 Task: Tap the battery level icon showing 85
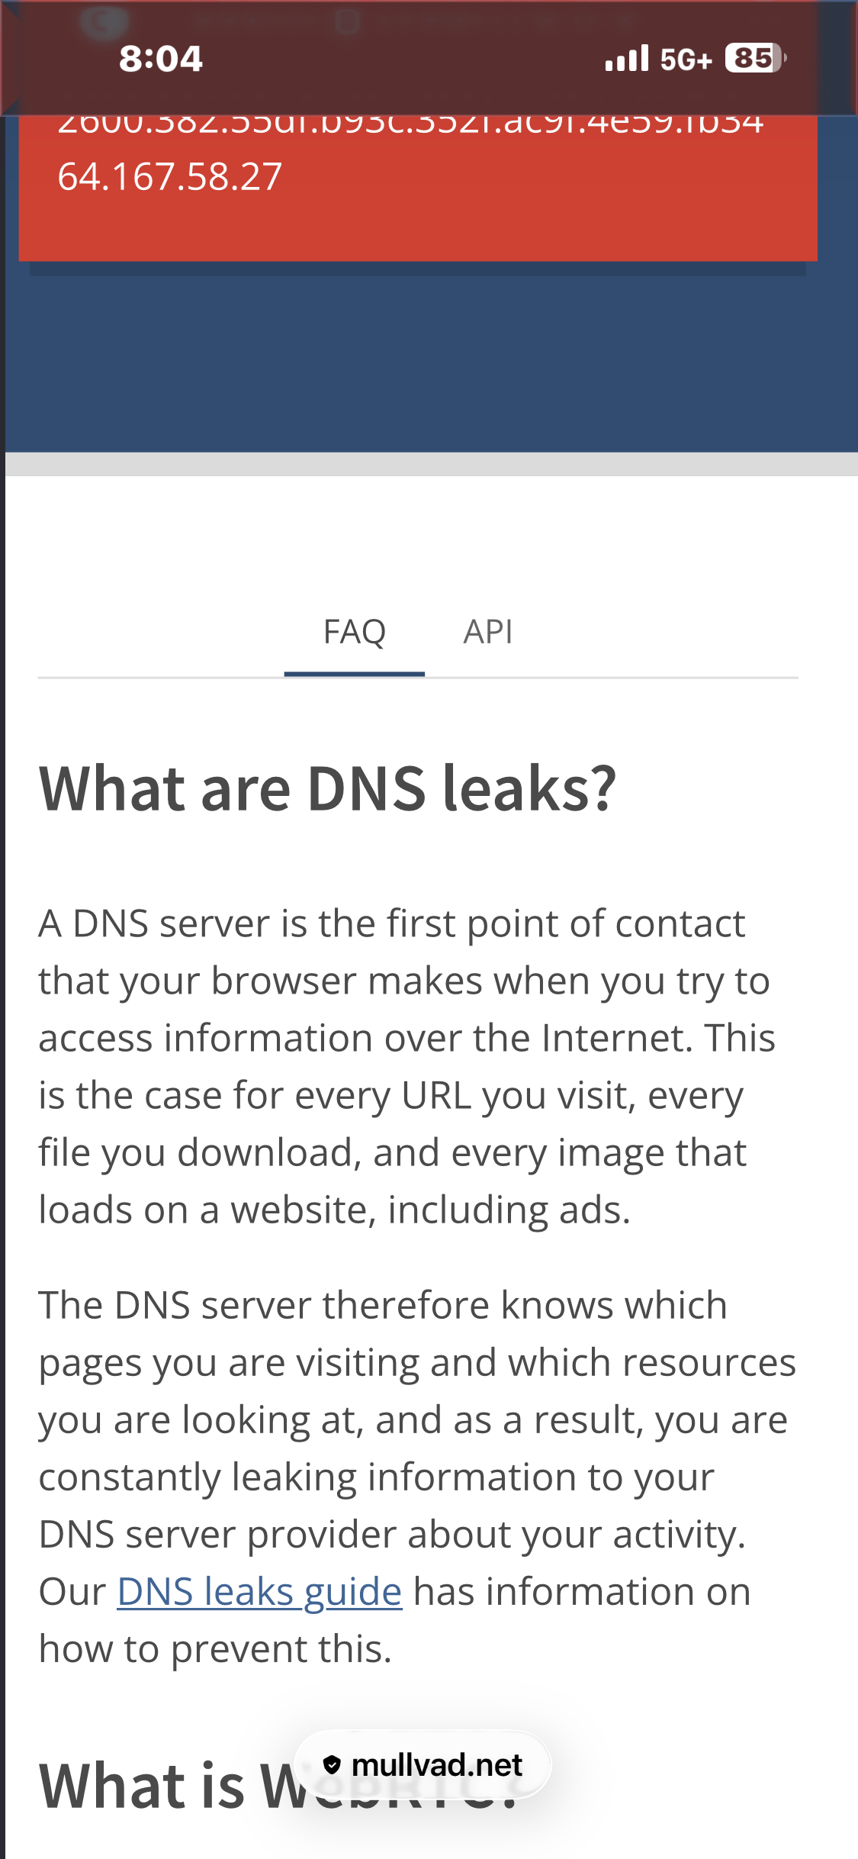click(755, 58)
